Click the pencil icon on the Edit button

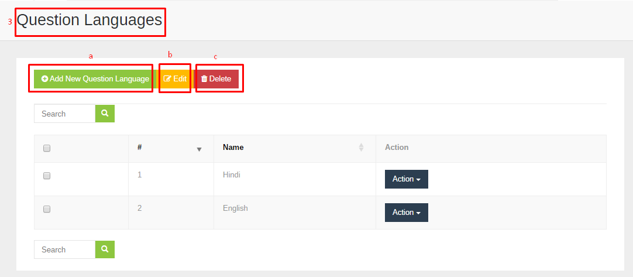click(167, 79)
